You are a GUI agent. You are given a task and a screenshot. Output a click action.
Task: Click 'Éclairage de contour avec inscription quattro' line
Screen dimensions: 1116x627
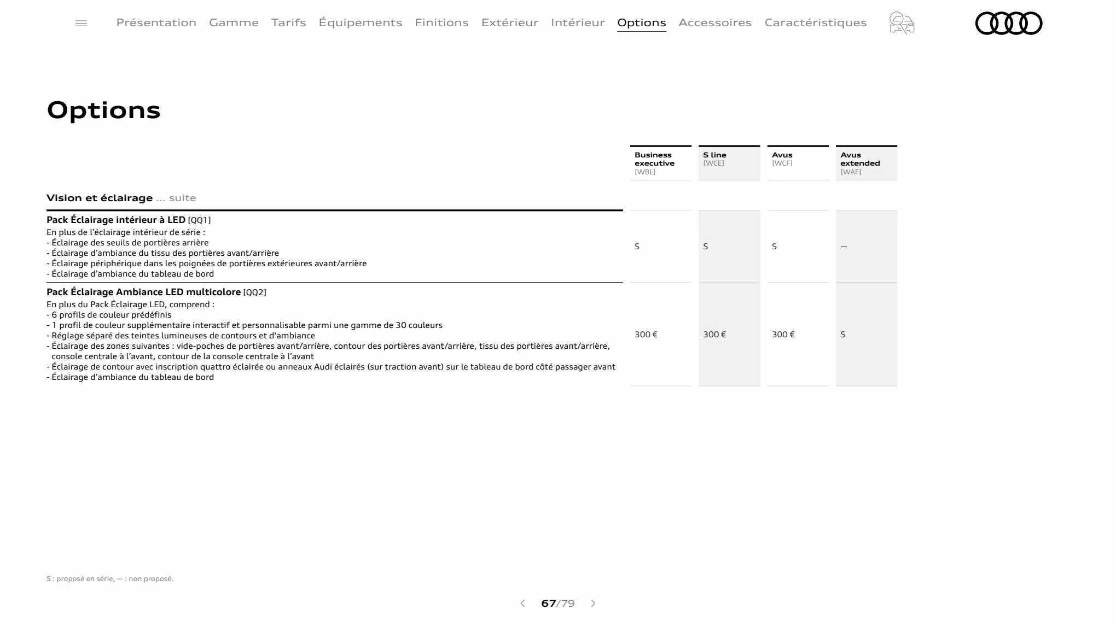pyautogui.click(x=331, y=367)
